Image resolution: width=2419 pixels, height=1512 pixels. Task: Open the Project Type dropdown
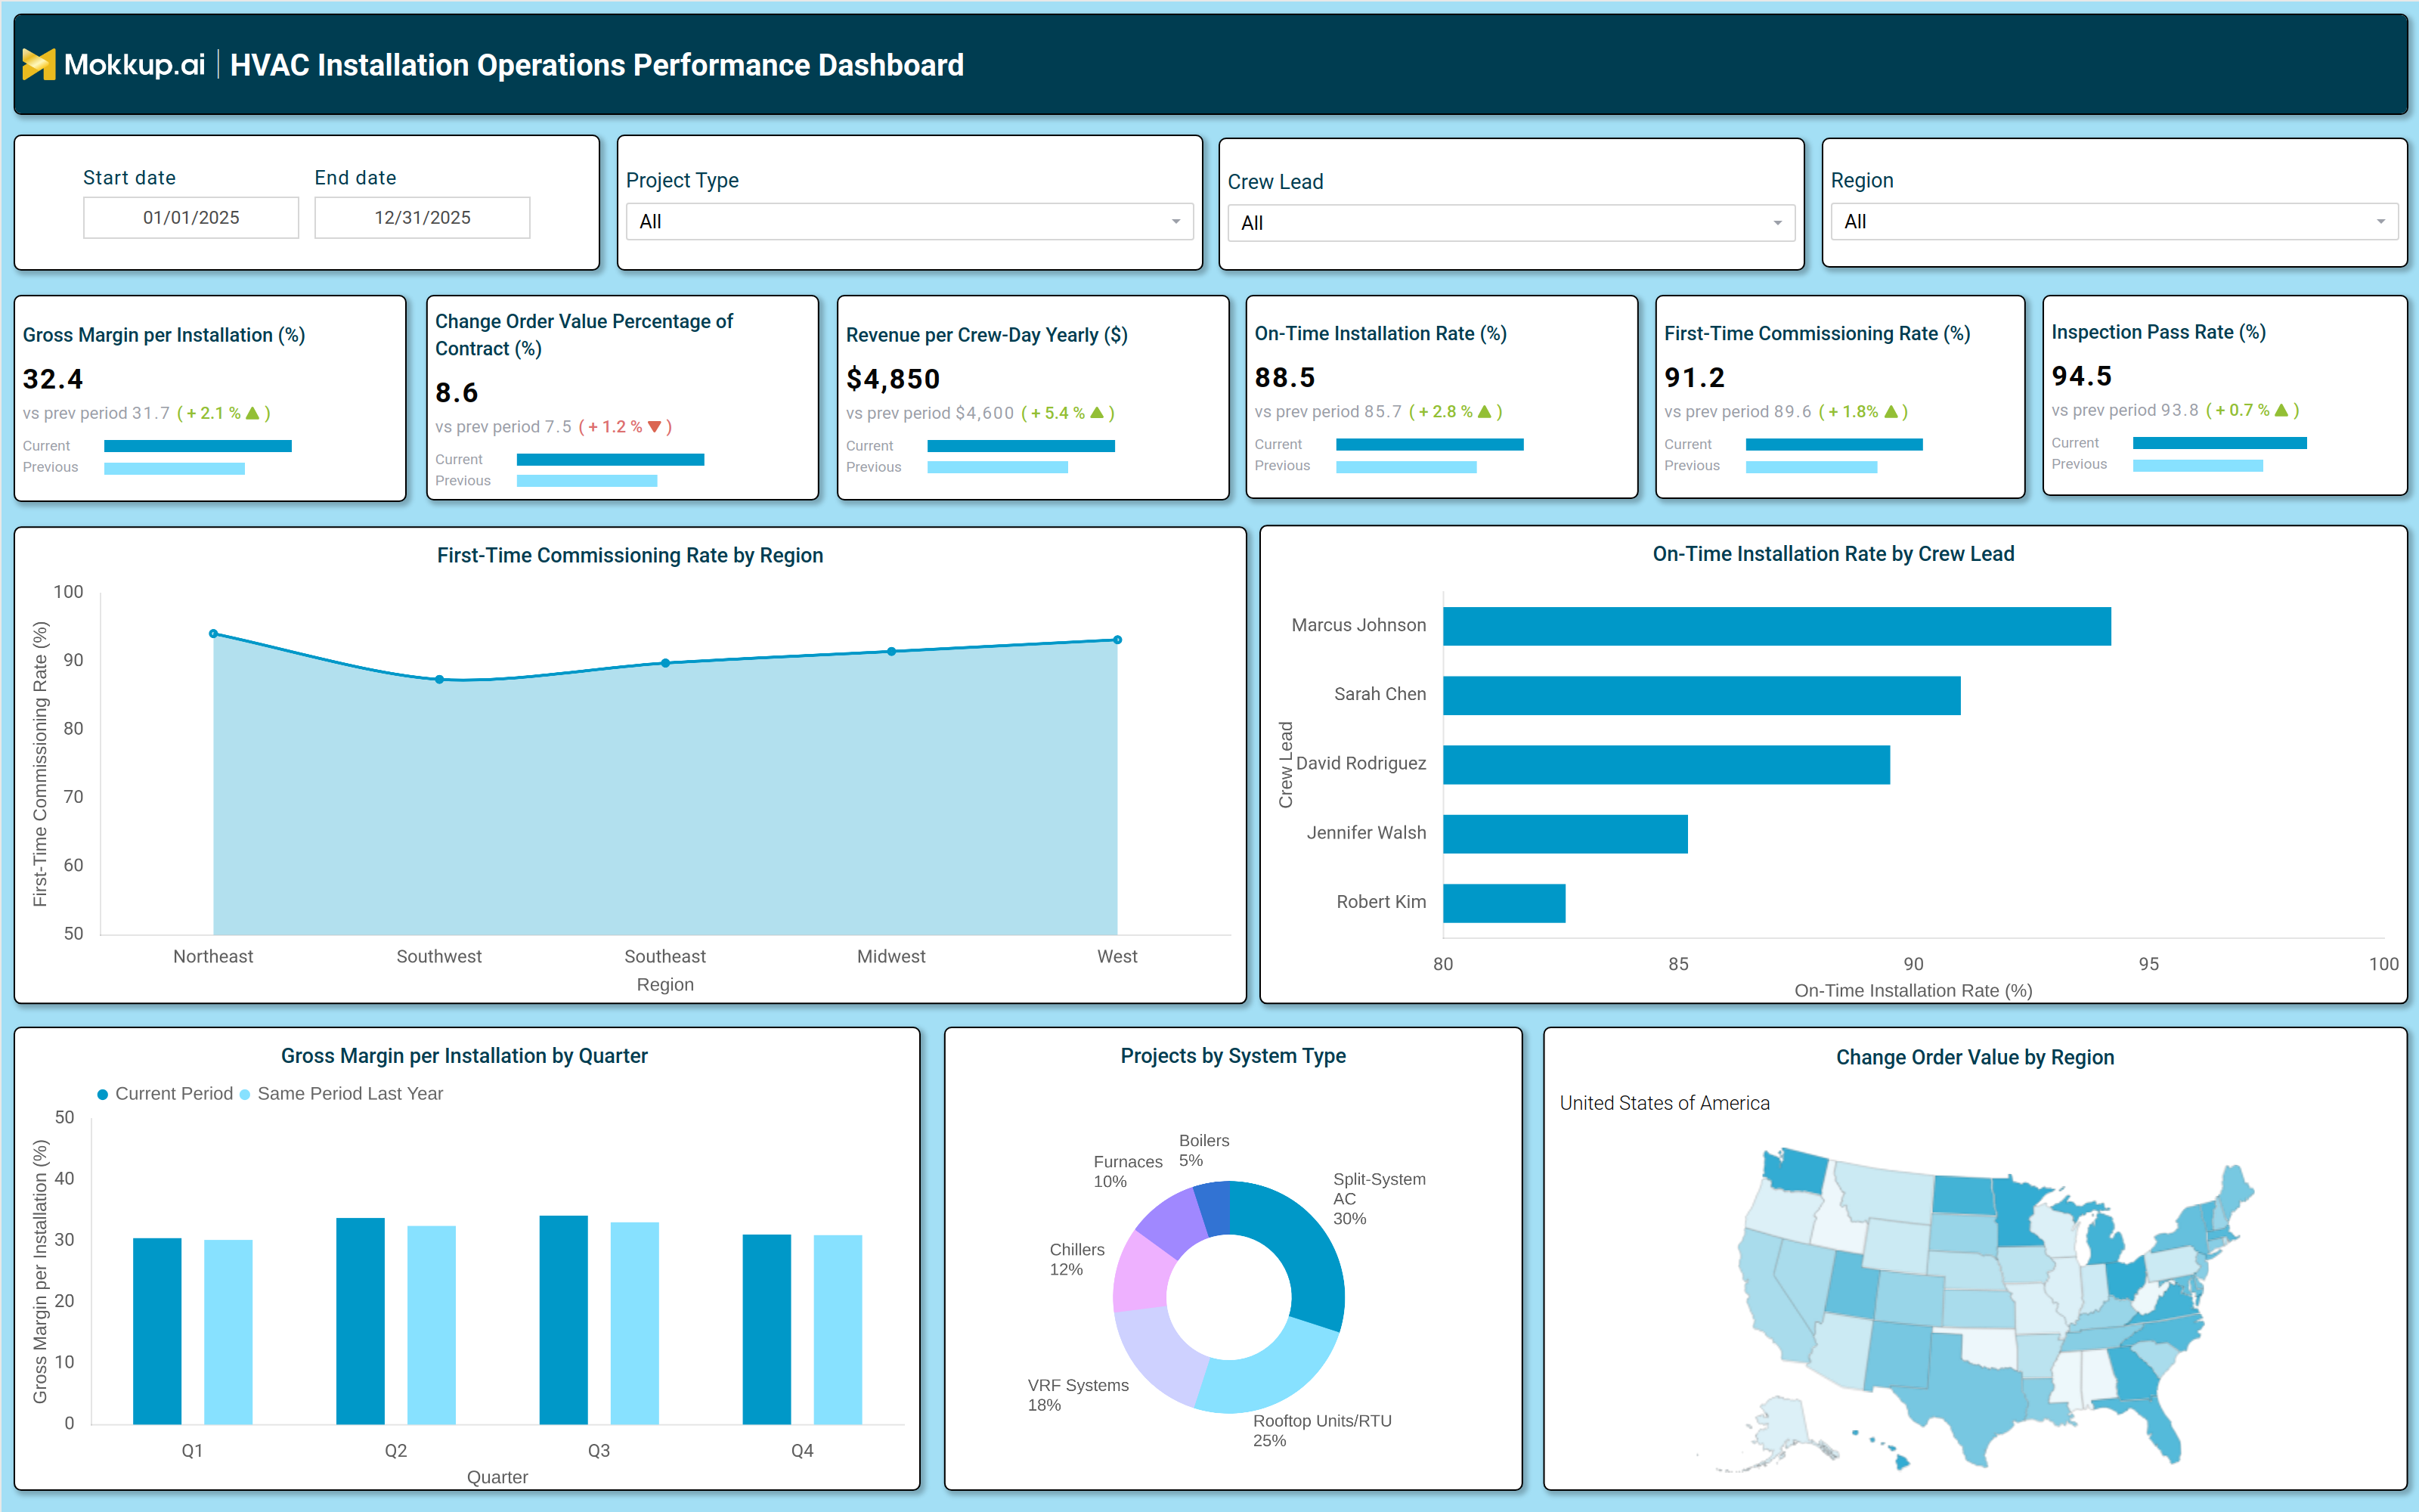(909, 222)
